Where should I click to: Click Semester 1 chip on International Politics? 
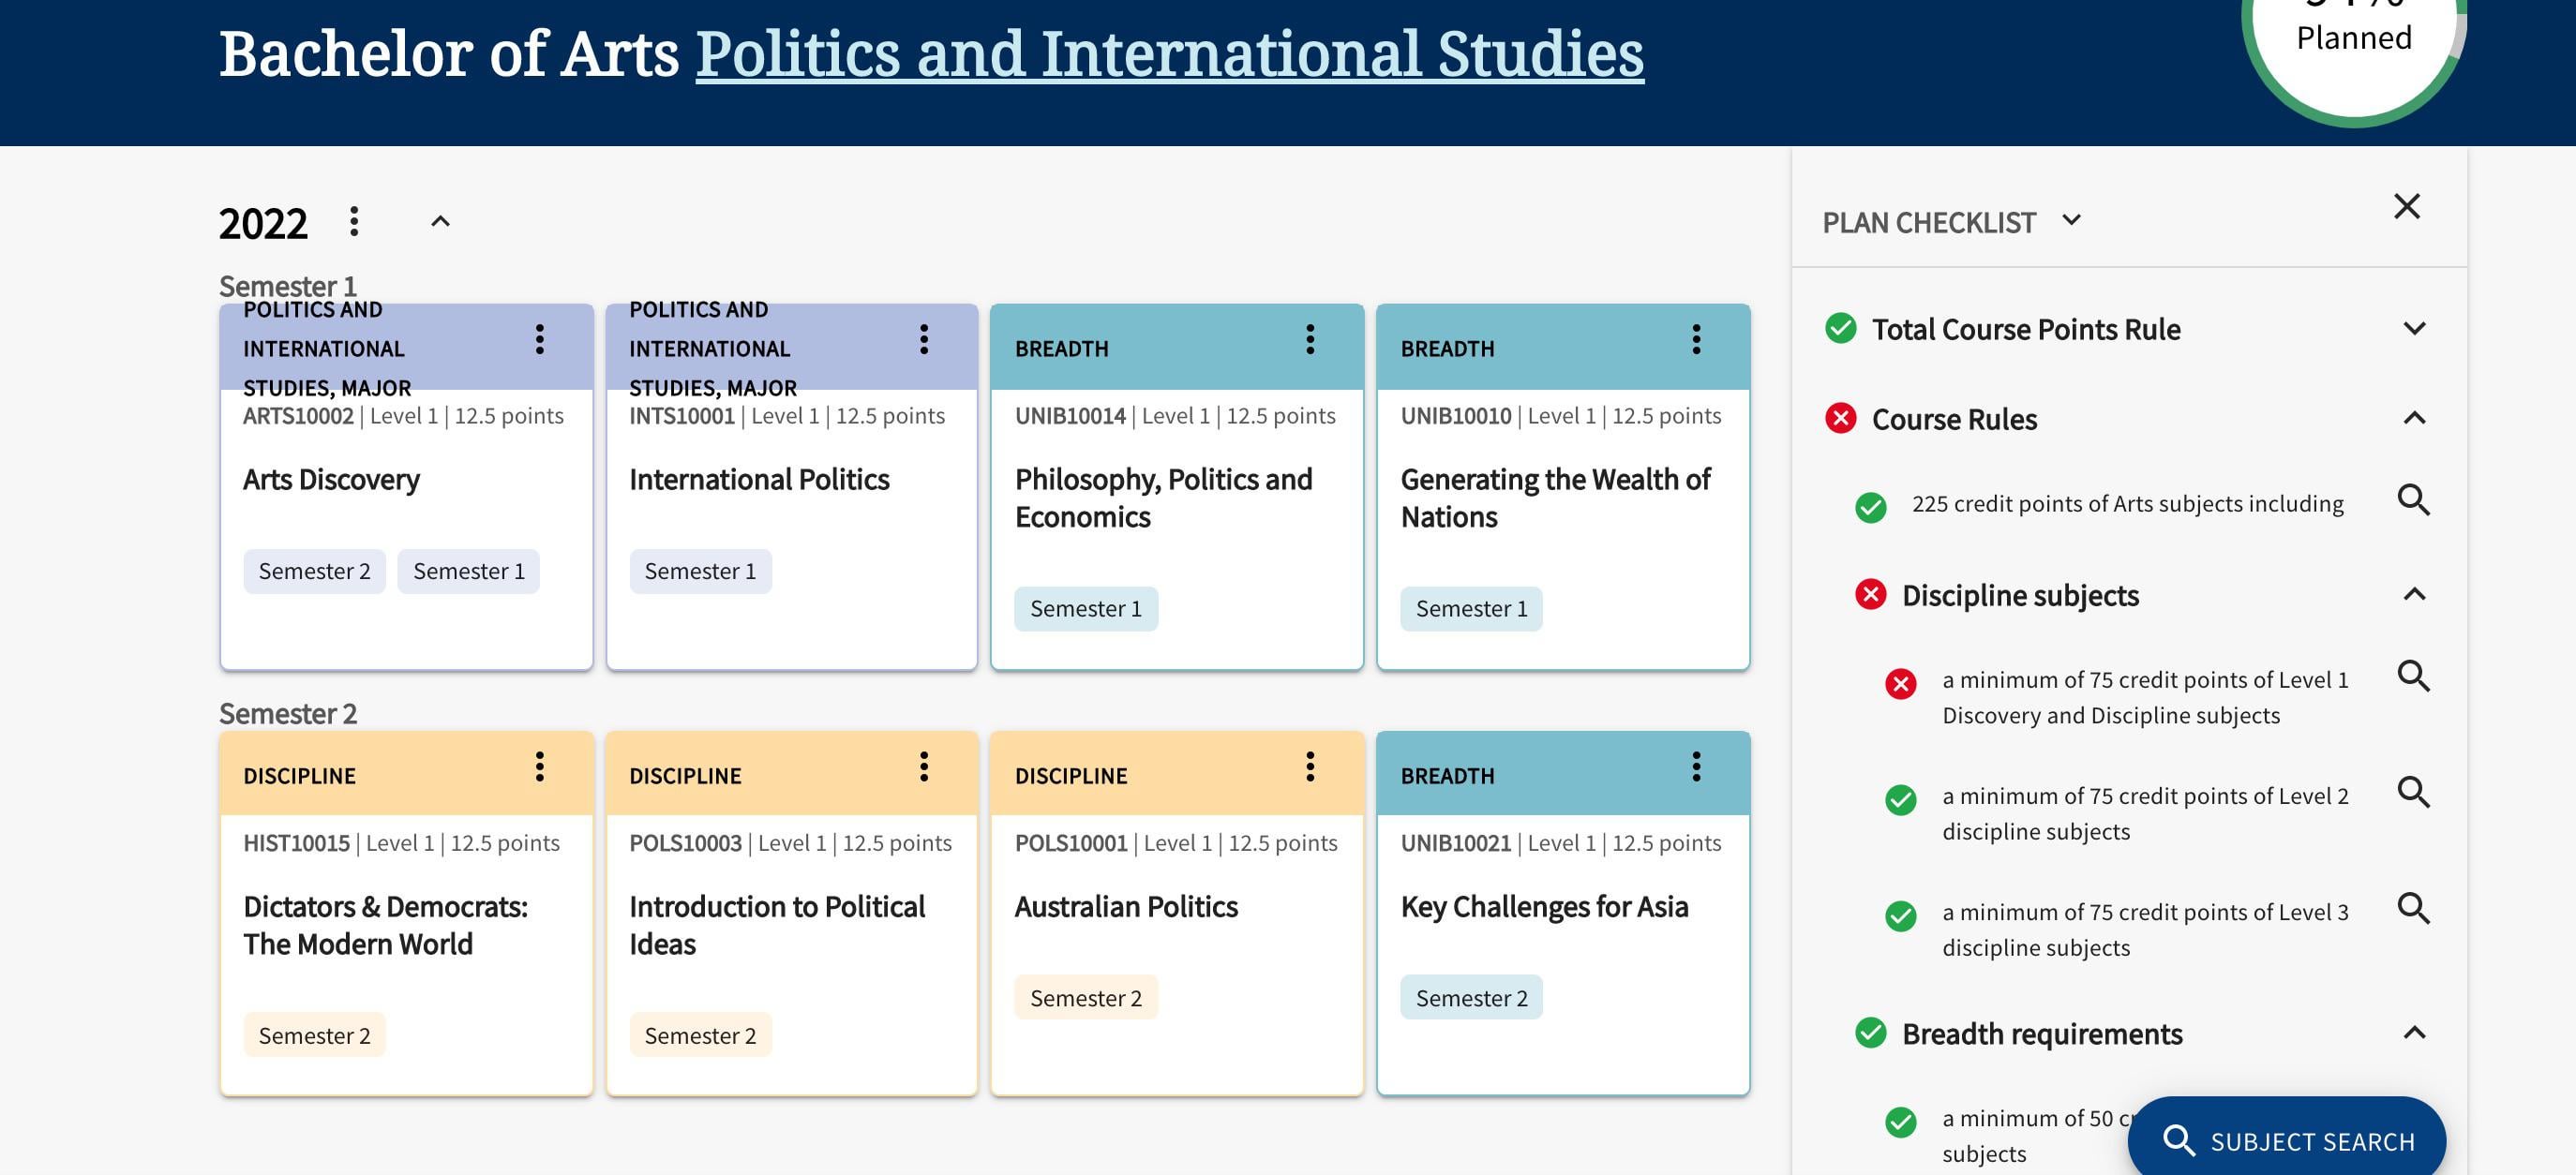(700, 572)
